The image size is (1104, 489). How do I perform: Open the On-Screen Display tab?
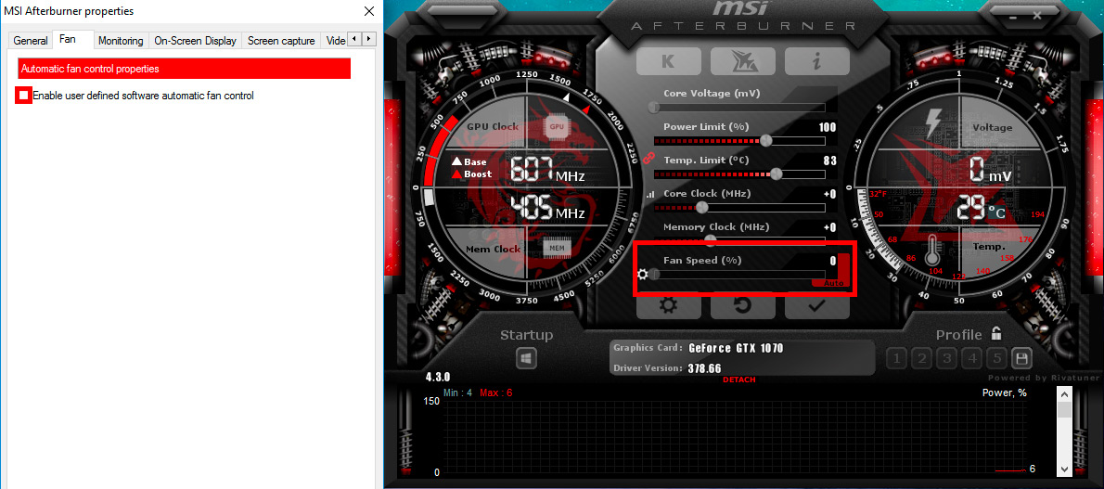click(195, 41)
